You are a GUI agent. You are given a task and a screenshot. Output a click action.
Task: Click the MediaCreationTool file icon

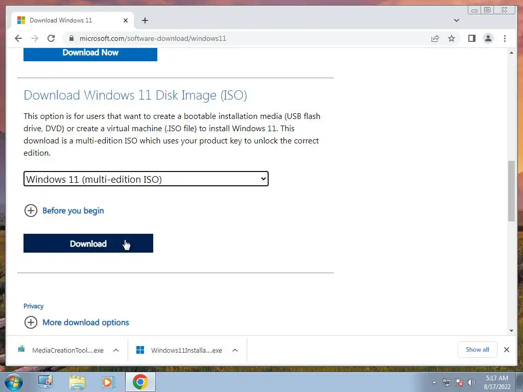coord(21,349)
